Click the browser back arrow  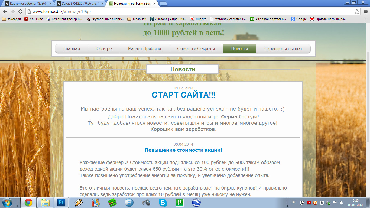(x=5, y=11)
